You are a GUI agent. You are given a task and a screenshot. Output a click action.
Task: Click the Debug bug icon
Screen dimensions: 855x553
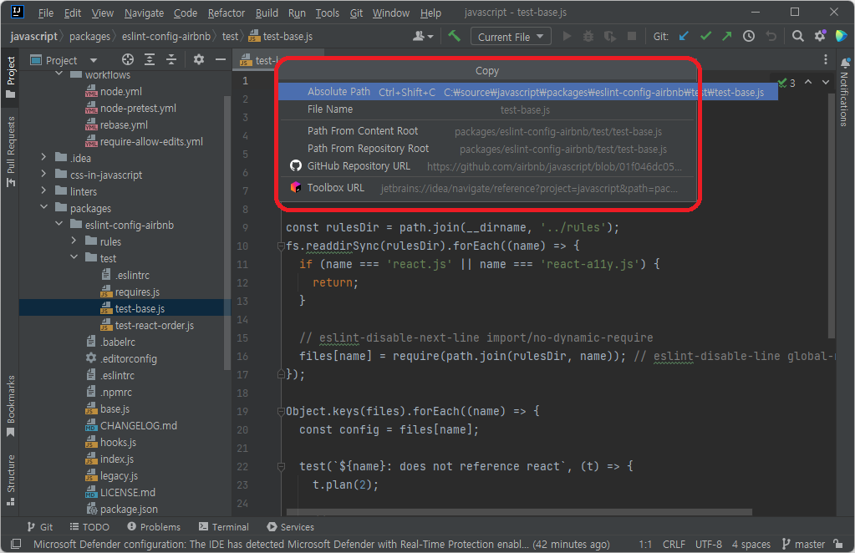point(588,36)
